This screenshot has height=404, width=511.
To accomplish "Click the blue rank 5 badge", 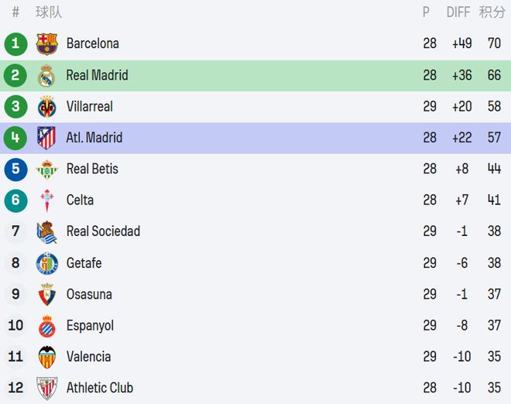I will [15, 169].
